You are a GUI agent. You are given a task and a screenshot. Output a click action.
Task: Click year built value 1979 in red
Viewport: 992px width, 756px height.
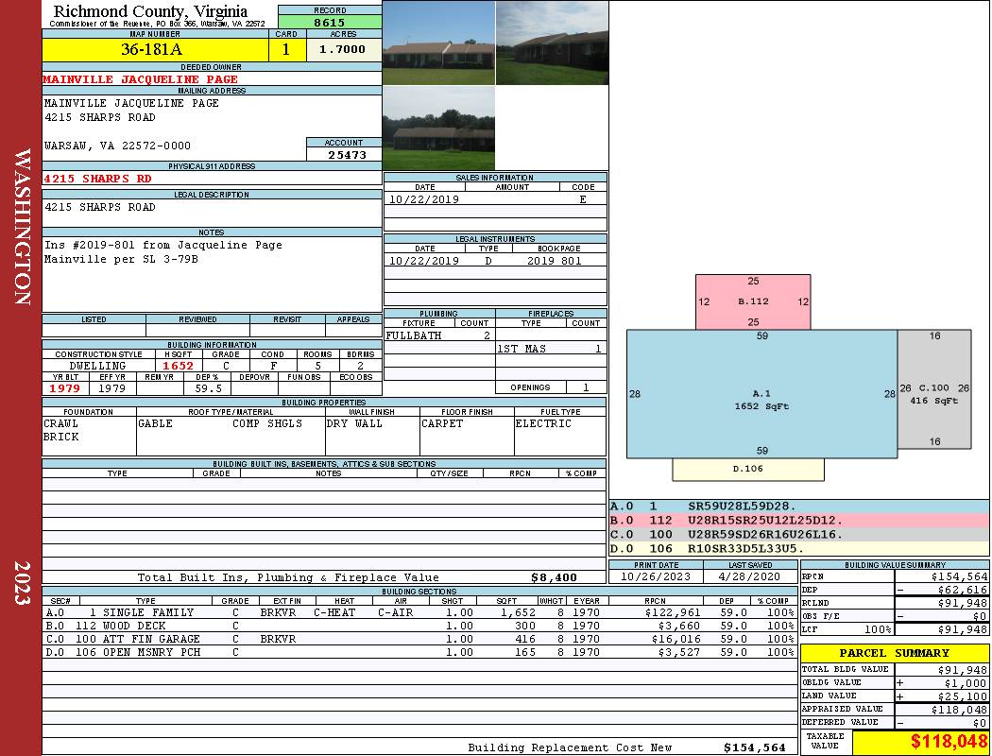[x=65, y=388]
